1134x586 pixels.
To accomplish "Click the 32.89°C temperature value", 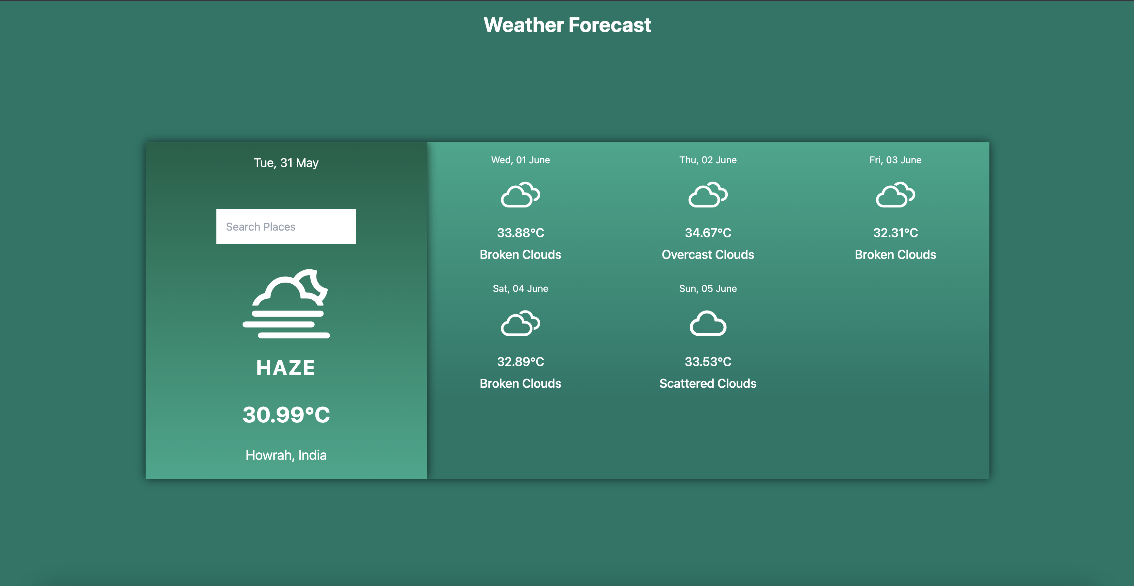I will tap(520, 362).
